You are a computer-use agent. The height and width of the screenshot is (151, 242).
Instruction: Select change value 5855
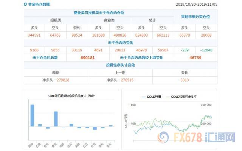pyautogui.click(x=55, y=50)
